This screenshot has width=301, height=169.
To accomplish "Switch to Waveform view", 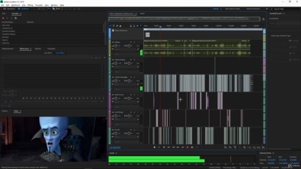I will [x=9, y=9].
